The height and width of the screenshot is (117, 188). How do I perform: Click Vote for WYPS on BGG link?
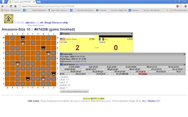click(x=94, y=99)
